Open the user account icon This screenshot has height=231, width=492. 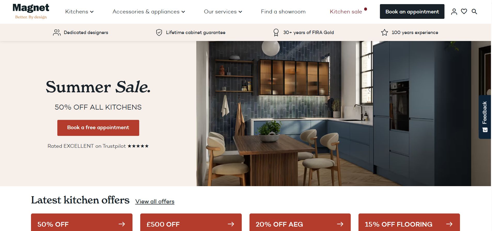point(454,12)
